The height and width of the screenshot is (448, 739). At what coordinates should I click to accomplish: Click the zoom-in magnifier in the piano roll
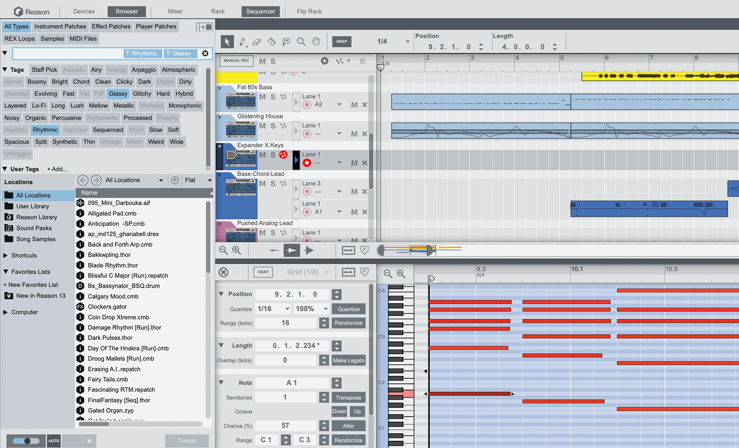tap(401, 273)
